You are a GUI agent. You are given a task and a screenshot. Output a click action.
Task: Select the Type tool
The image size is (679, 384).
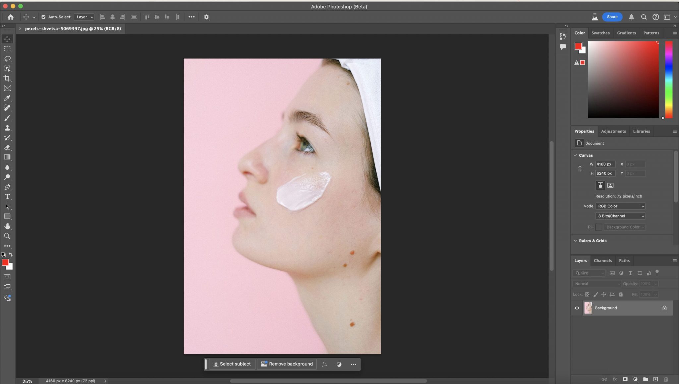click(x=7, y=196)
